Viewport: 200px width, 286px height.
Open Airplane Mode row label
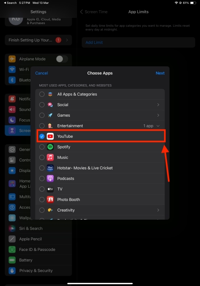tap(32, 59)
